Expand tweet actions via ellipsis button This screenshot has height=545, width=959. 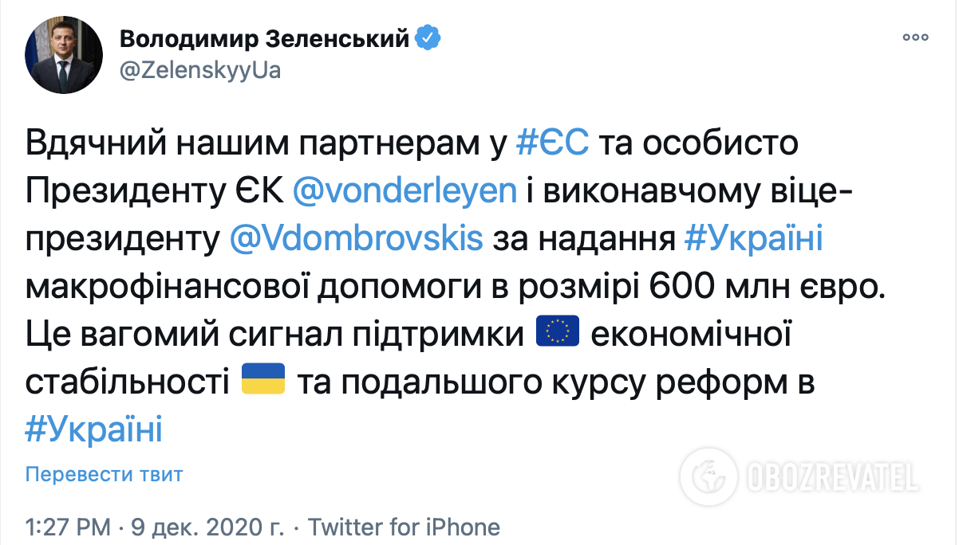pos(914,37)
